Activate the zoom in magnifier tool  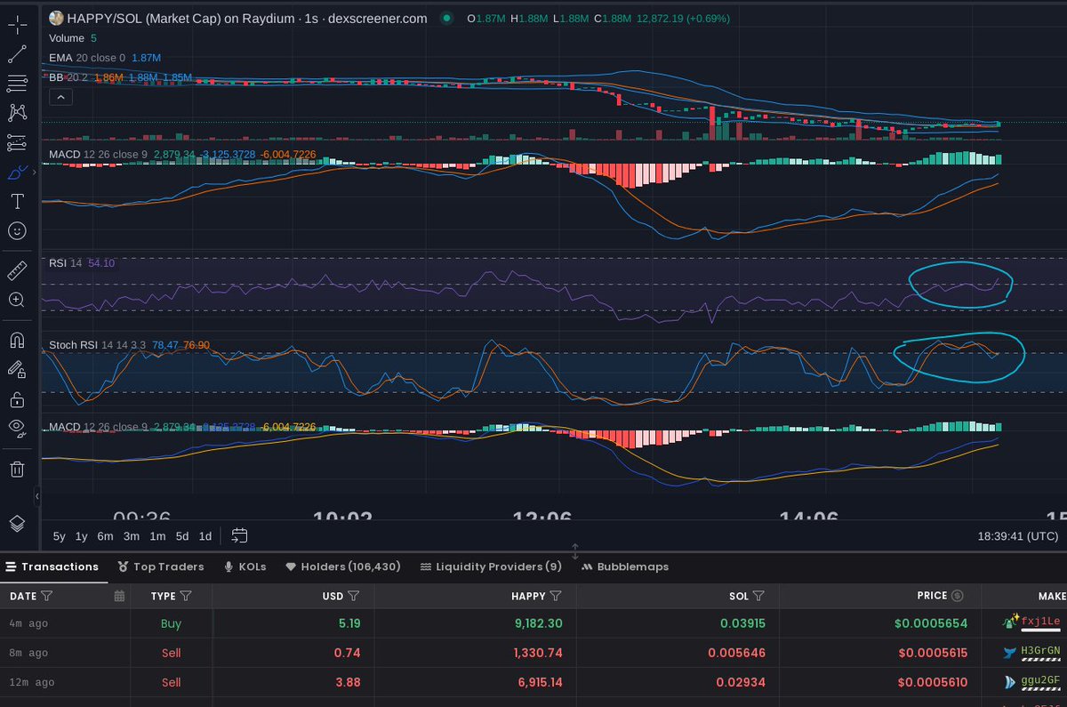point(17,300)
